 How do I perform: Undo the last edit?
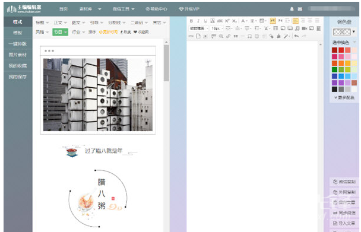click(x=296, y=36)
